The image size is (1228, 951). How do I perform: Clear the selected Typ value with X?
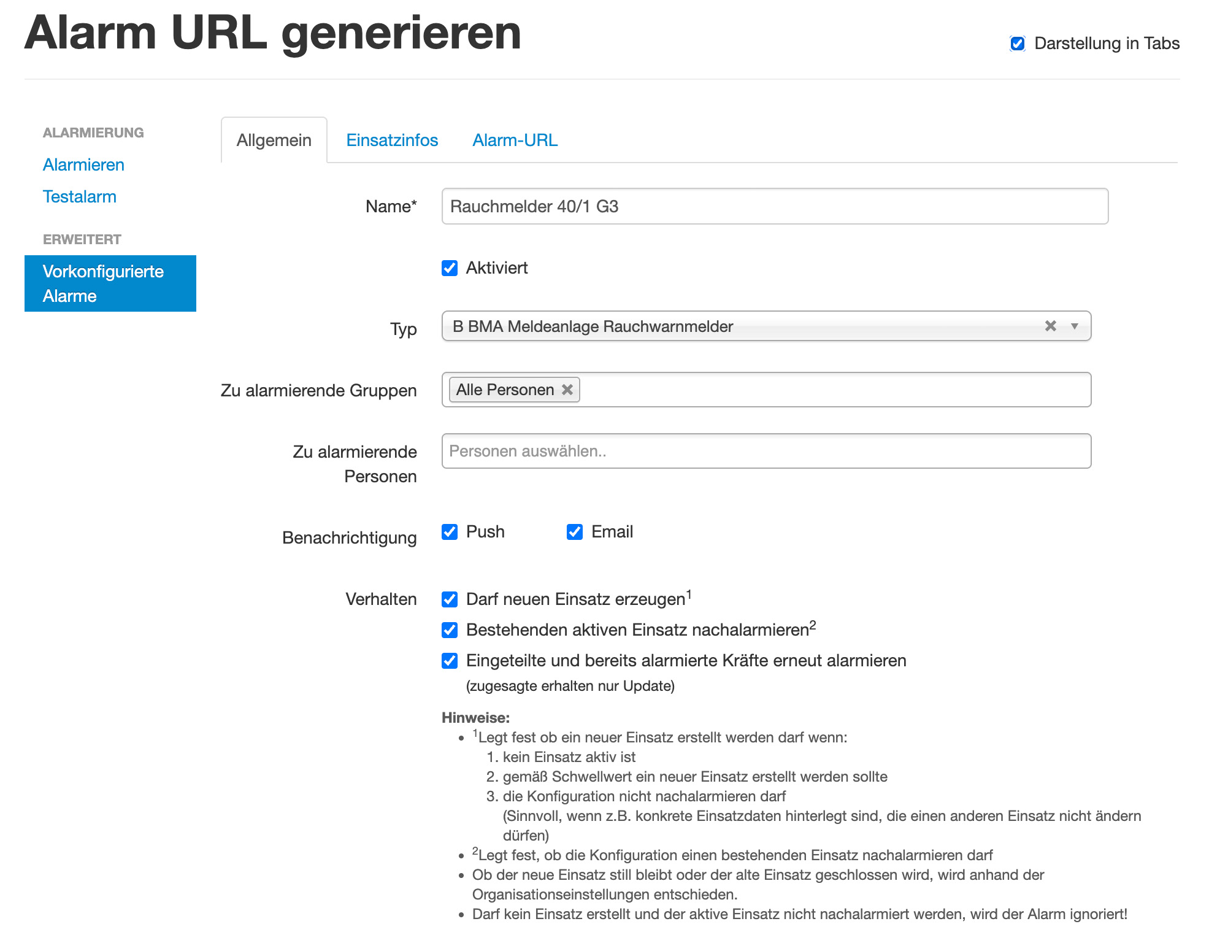[x=1050, y=326]
